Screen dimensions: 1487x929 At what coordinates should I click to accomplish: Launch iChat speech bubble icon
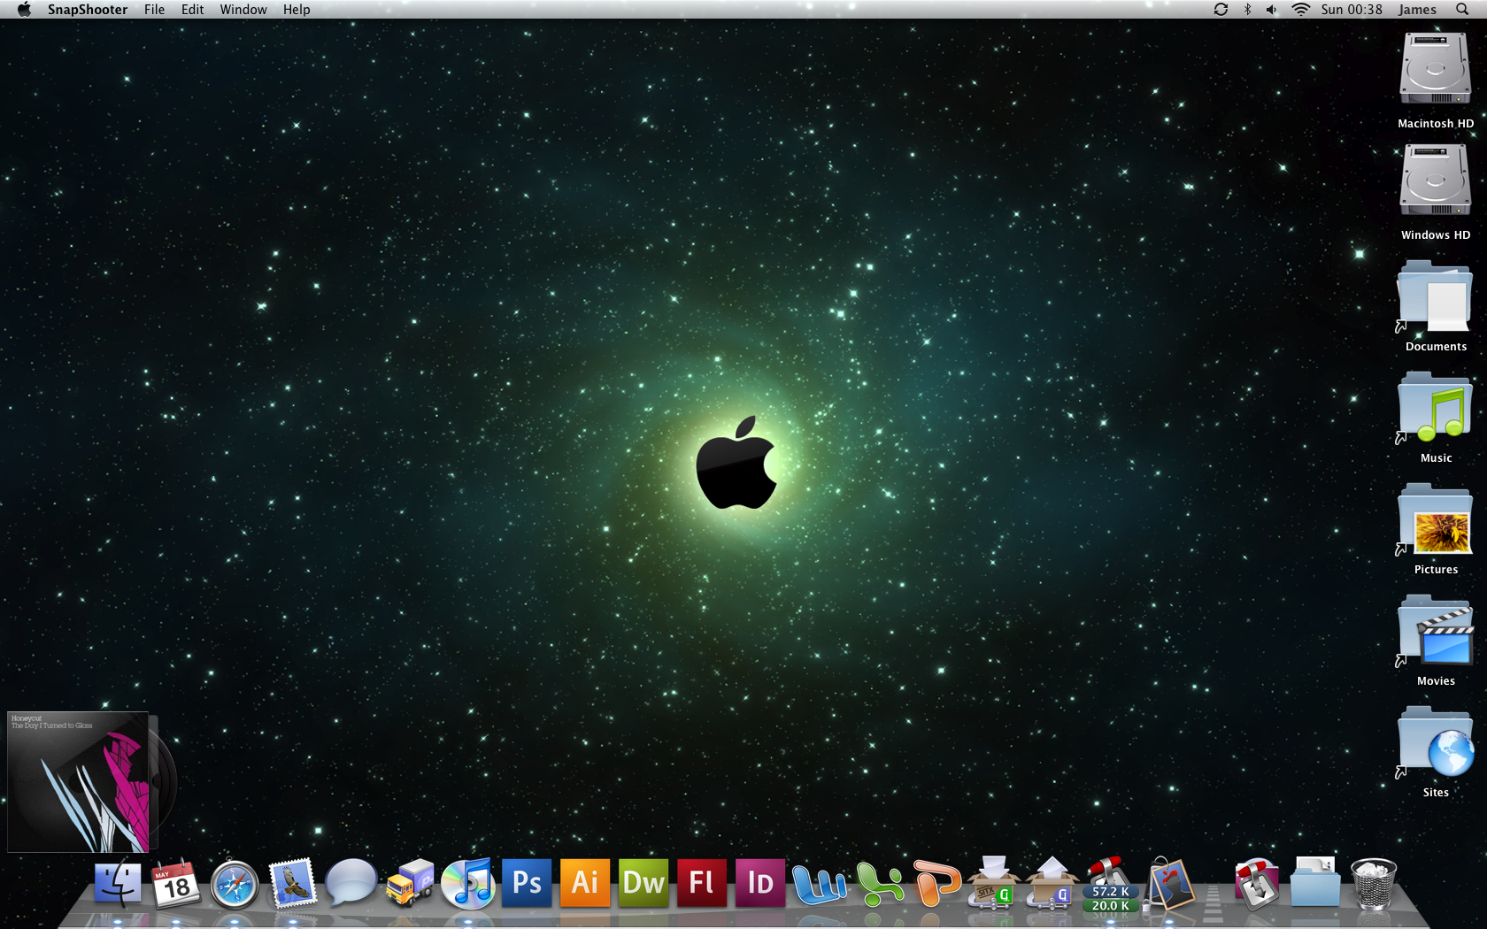(x=351, y=882)
